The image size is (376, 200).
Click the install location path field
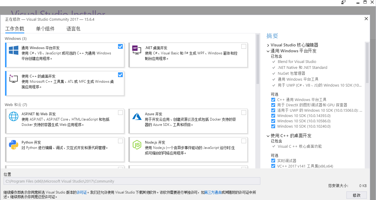coord(132,181)
